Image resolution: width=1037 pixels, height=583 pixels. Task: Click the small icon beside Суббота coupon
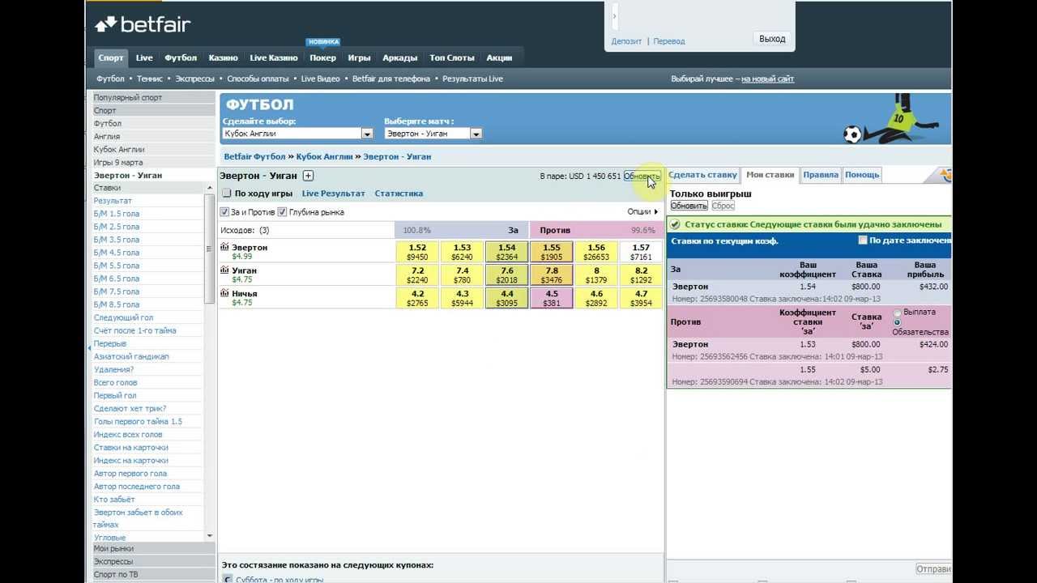[228, 579]
